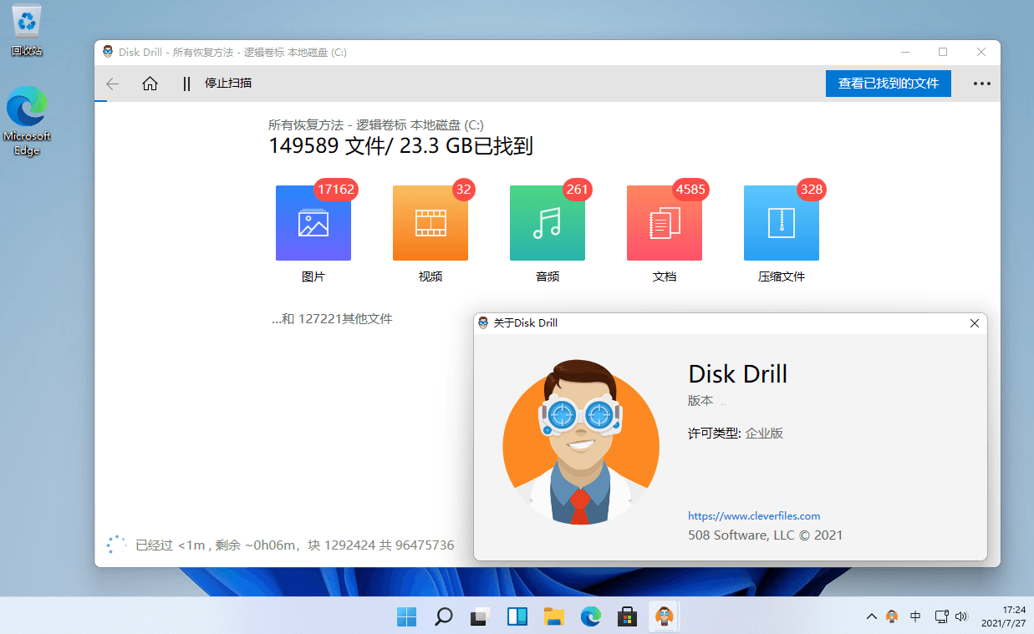This screenshot has width=1034, height=634.
Task: Open Microsoft Store in the taskbar
Action: click(x=628, y=616)
